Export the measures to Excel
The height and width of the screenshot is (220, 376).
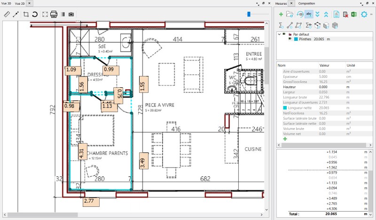[x=354, y=15]
